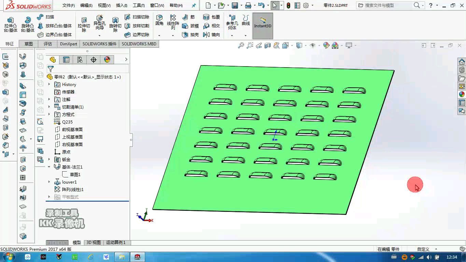
Task: Expand the 钣金 sheet metal node
Action: tap(49, 159)
